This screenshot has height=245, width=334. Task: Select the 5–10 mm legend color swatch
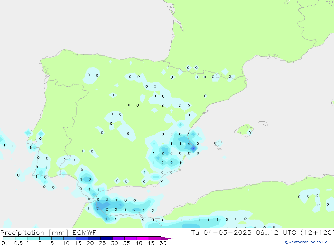click(57, 238)
